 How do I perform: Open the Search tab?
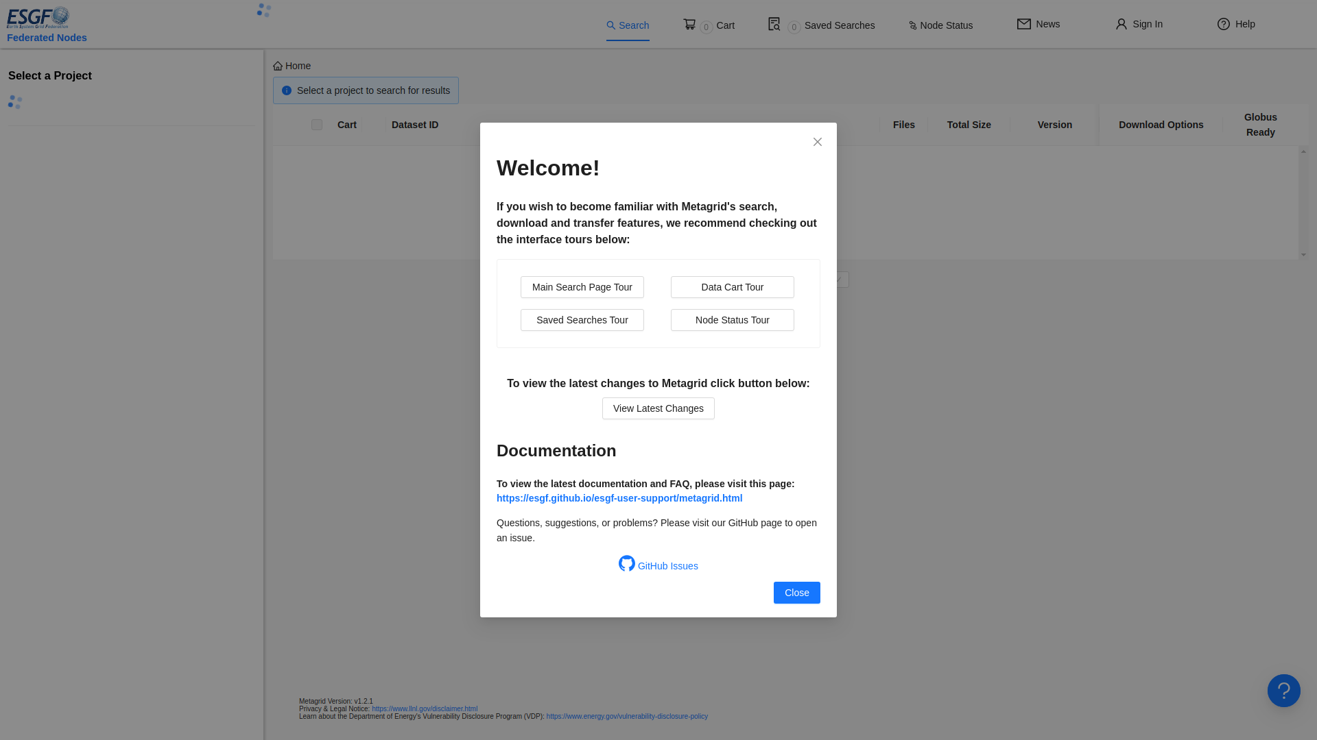pos(628,25)
